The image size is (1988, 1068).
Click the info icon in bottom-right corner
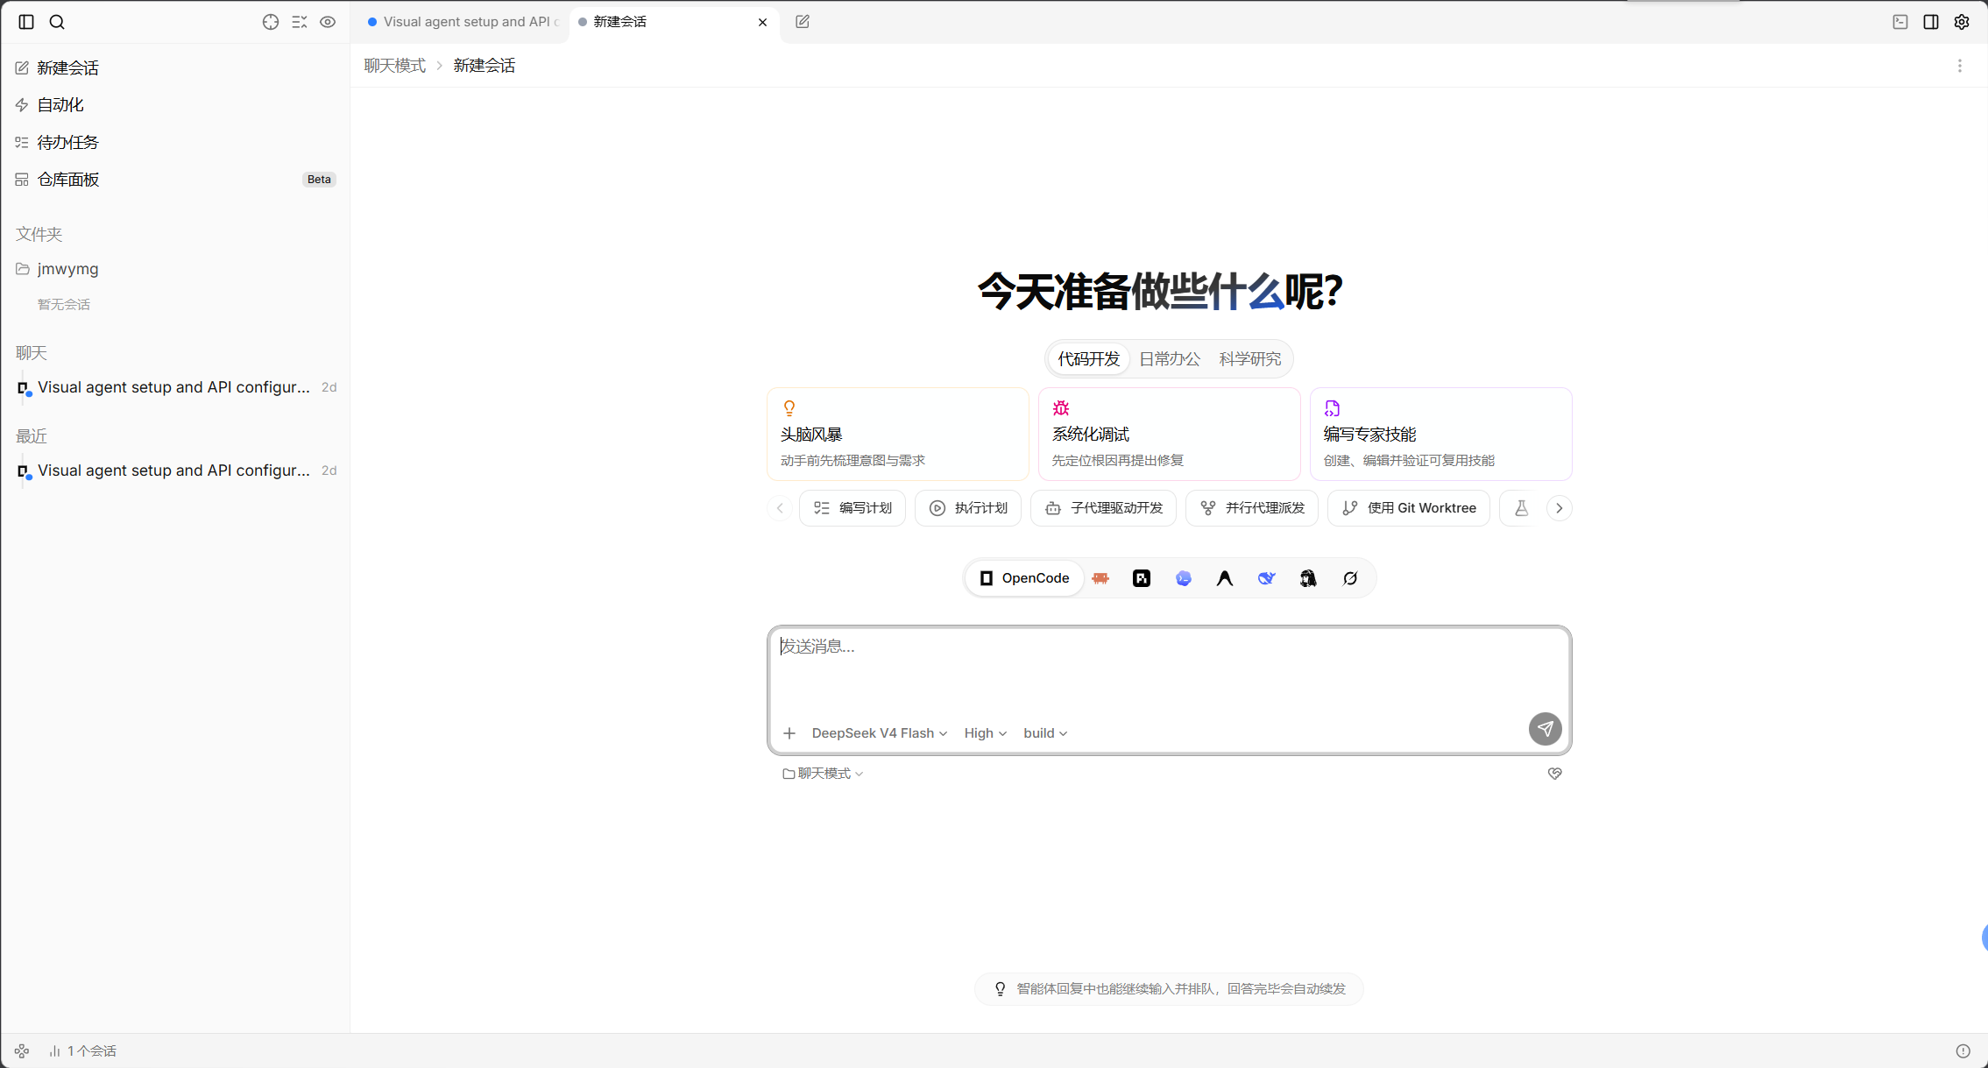tap(1963, 1050)
